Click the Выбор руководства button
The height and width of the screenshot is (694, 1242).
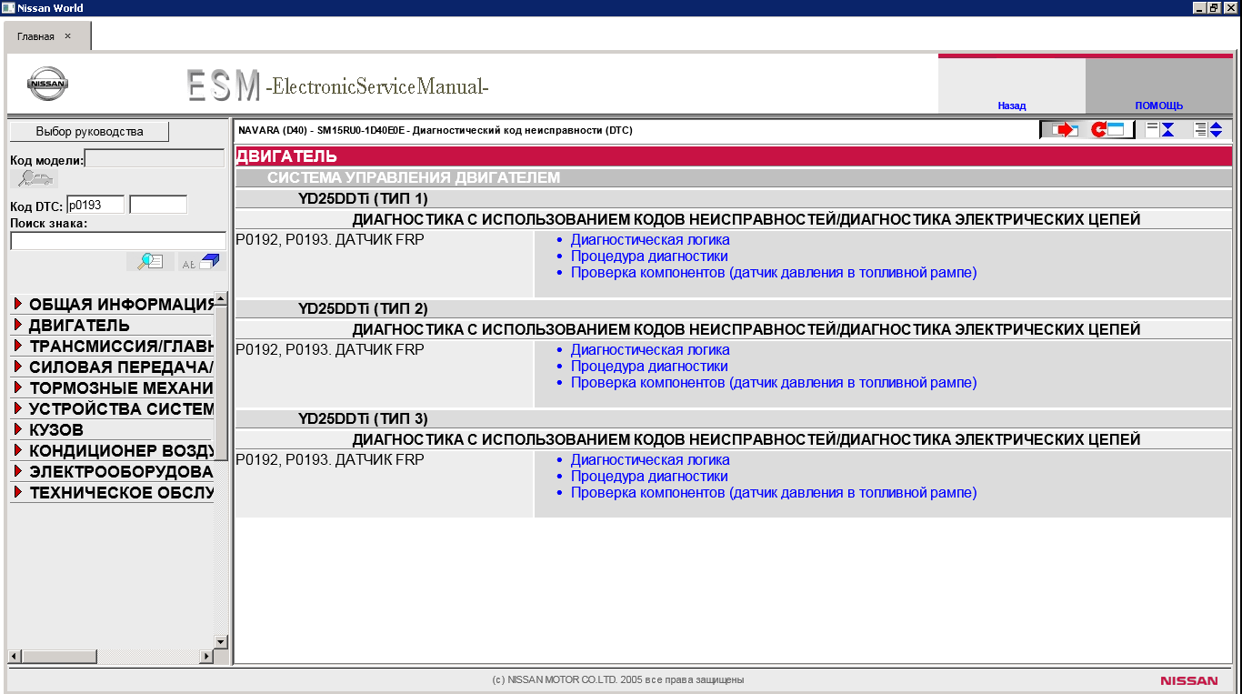[89, 131]
